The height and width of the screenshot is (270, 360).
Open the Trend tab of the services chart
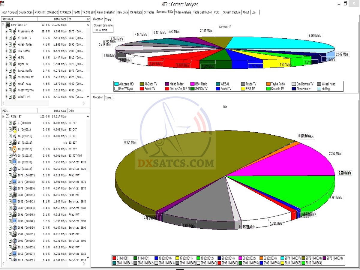[108, 19]
